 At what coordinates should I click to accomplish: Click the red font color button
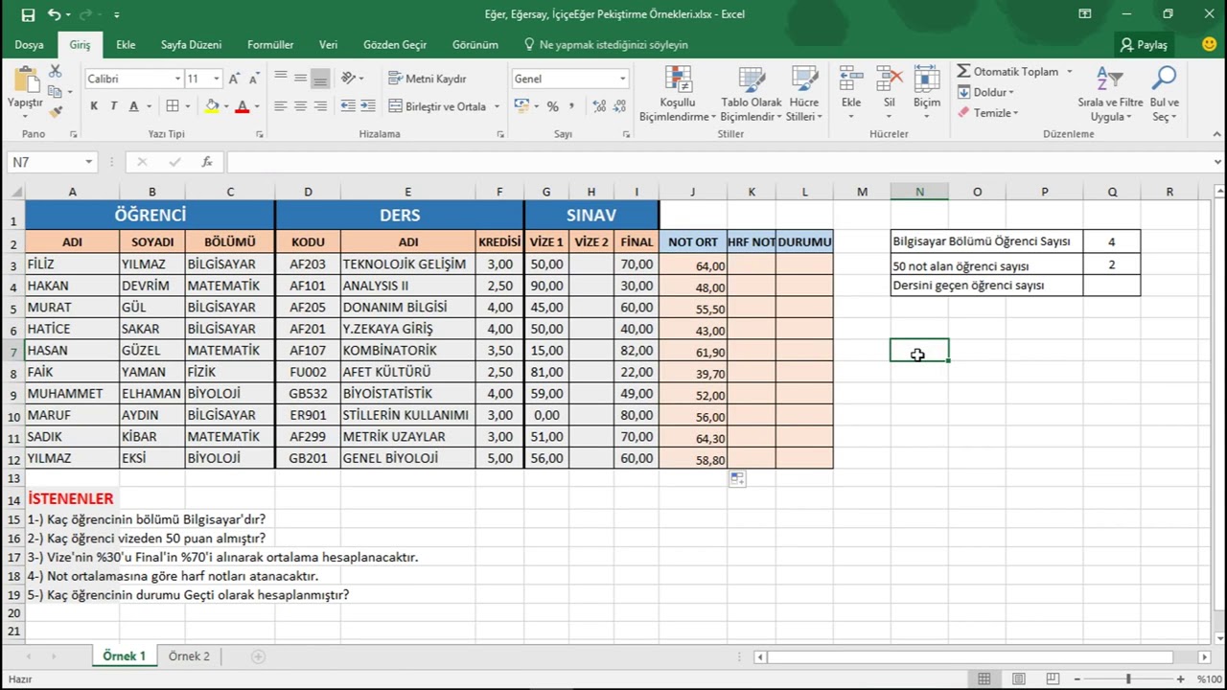(243, 106)
